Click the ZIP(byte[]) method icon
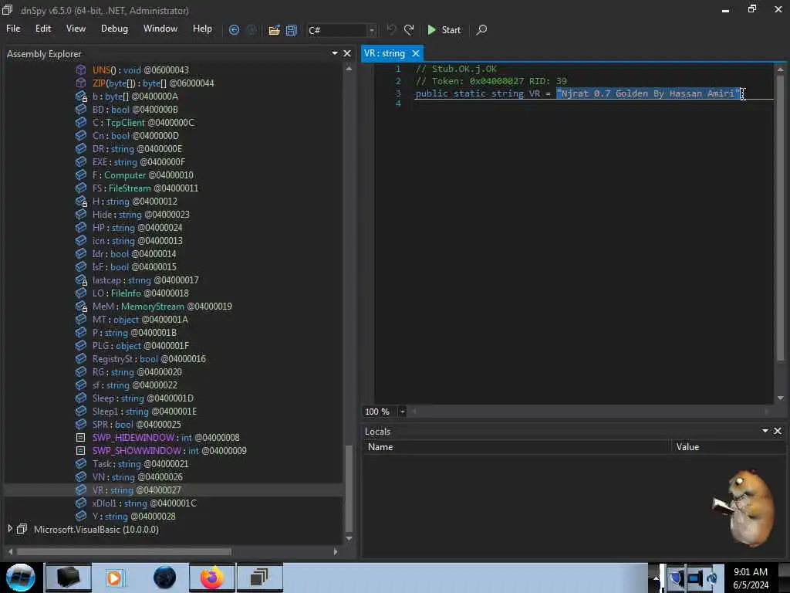This screenshot has height=593, width=790. (80, 83)
